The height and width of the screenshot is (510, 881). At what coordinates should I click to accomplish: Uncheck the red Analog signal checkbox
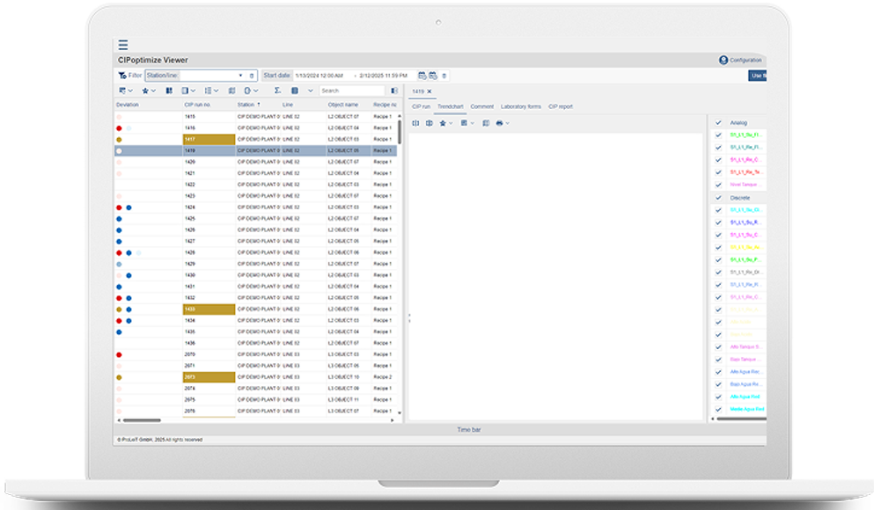(718, 172)
